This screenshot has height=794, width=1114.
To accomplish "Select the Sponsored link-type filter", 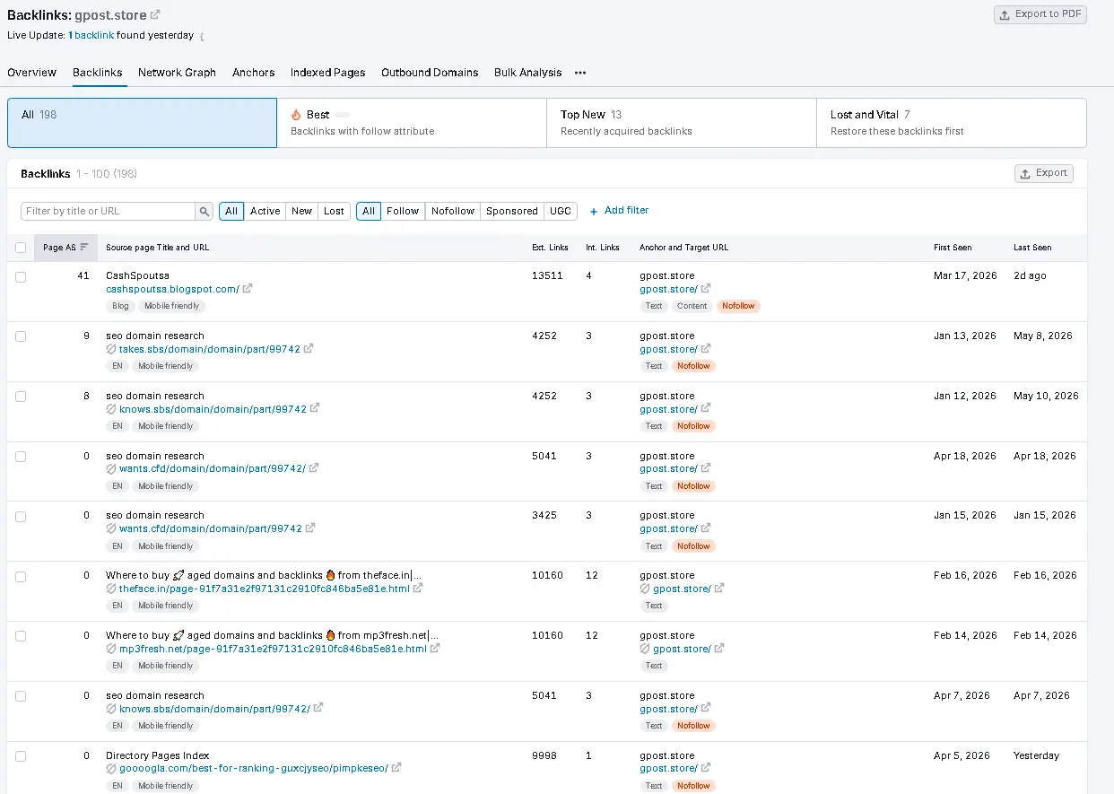I will pyautogui.click(x=512, y=211).
